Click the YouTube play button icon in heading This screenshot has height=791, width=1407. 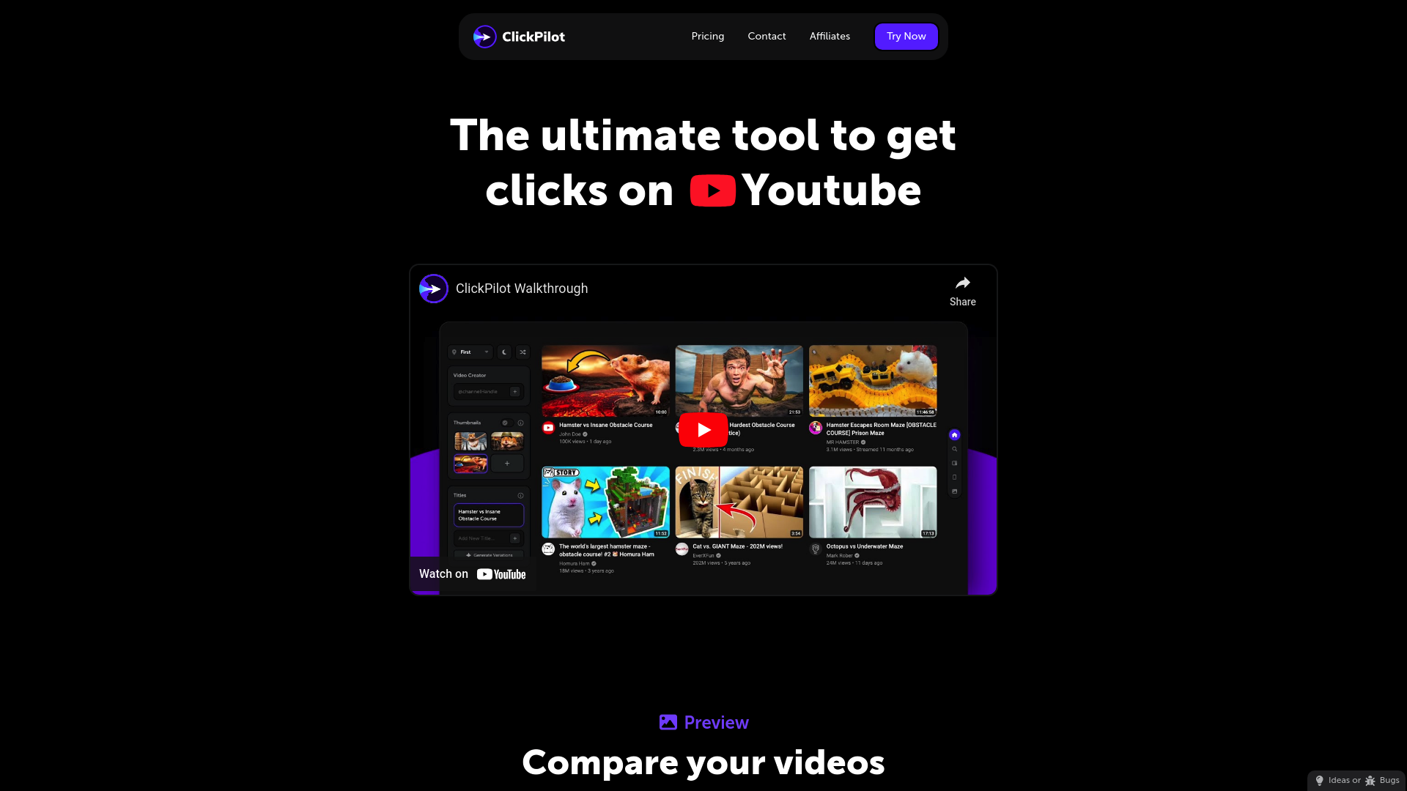(712, 189)
